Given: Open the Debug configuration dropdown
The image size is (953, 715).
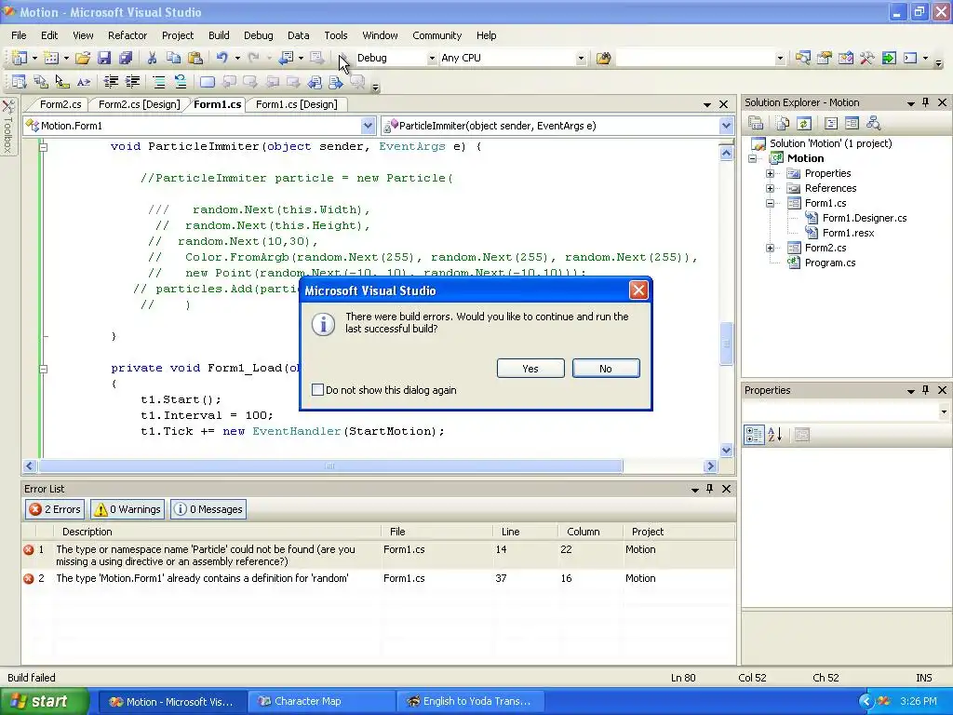Looking at the screenshot, I should click(432, 59).
